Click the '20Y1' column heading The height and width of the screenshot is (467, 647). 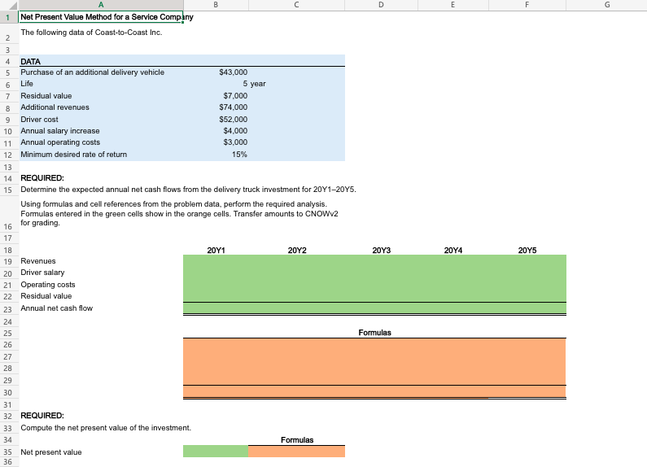(x=216, y=251)
